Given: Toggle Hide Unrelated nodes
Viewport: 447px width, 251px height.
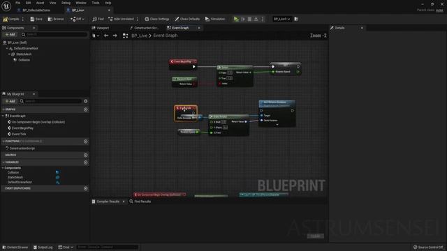Looking at the screenshot, I should click(x=121, y=19).
